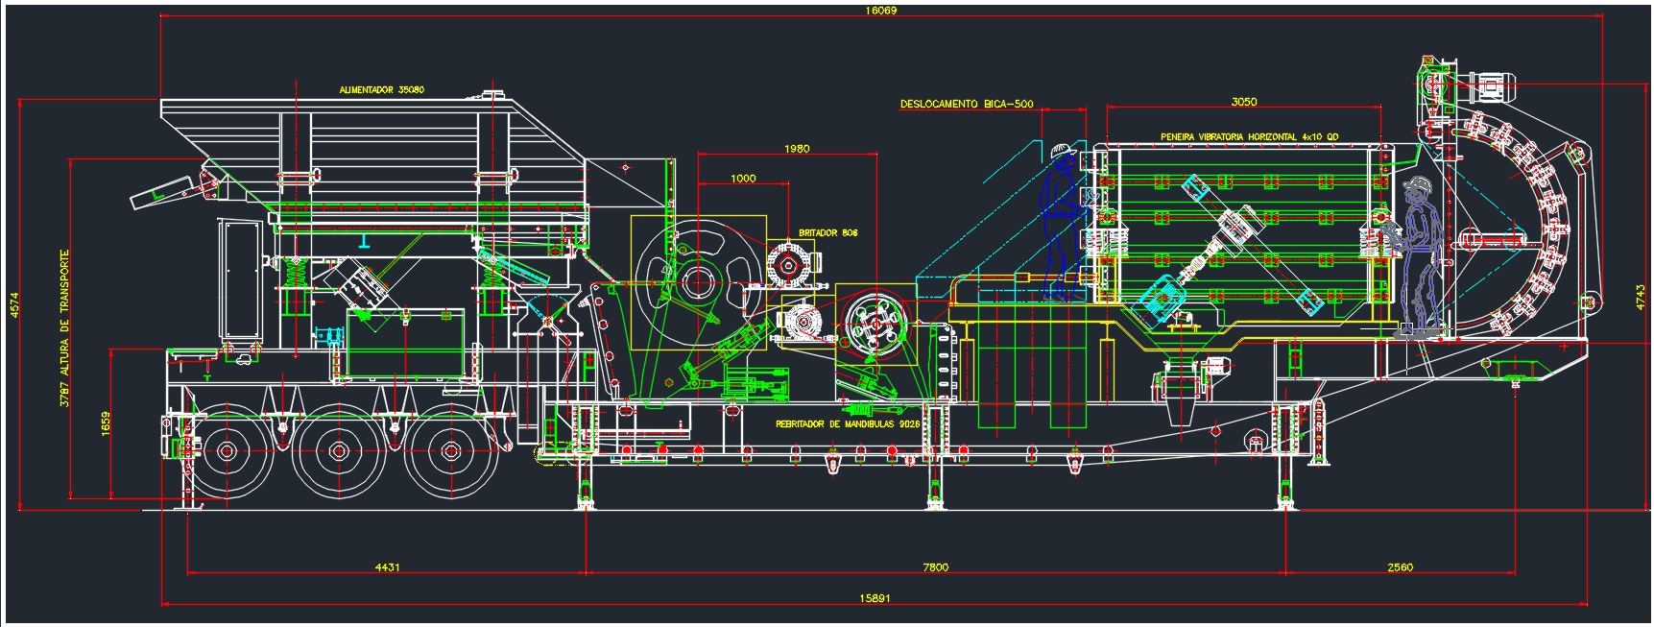Select the 3050 dimension above the screen
The height and width of the screenshot is (627, 1654).
(1243, 102)
